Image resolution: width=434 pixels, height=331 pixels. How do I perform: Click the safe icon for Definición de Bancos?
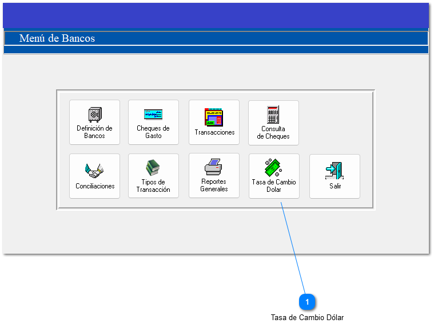[x=94, y=114]
